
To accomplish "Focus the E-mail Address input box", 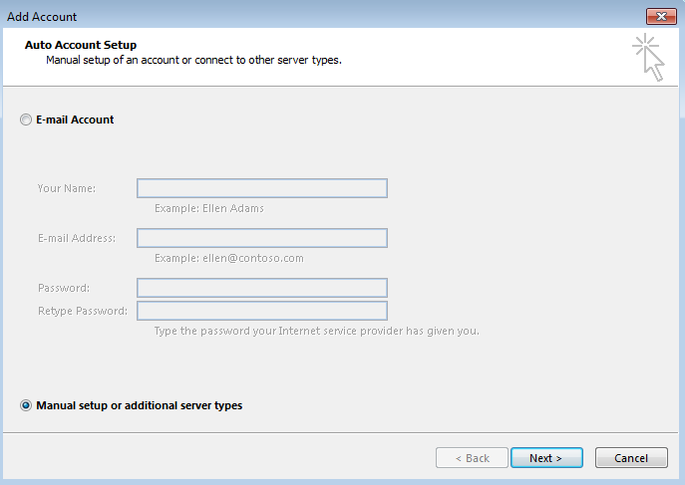I will tap(261, 238).
